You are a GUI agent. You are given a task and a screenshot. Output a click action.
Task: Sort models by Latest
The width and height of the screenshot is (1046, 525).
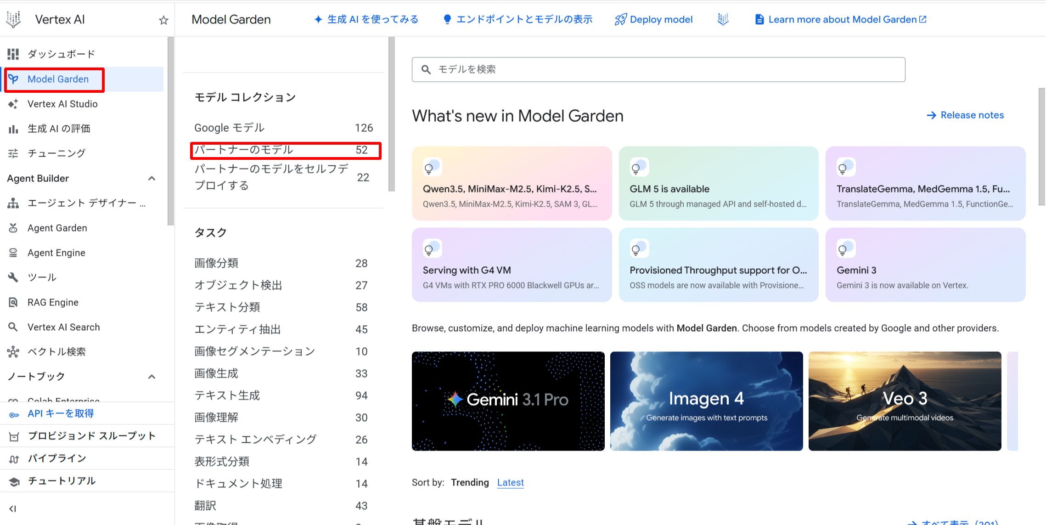[x=510, y=482]
